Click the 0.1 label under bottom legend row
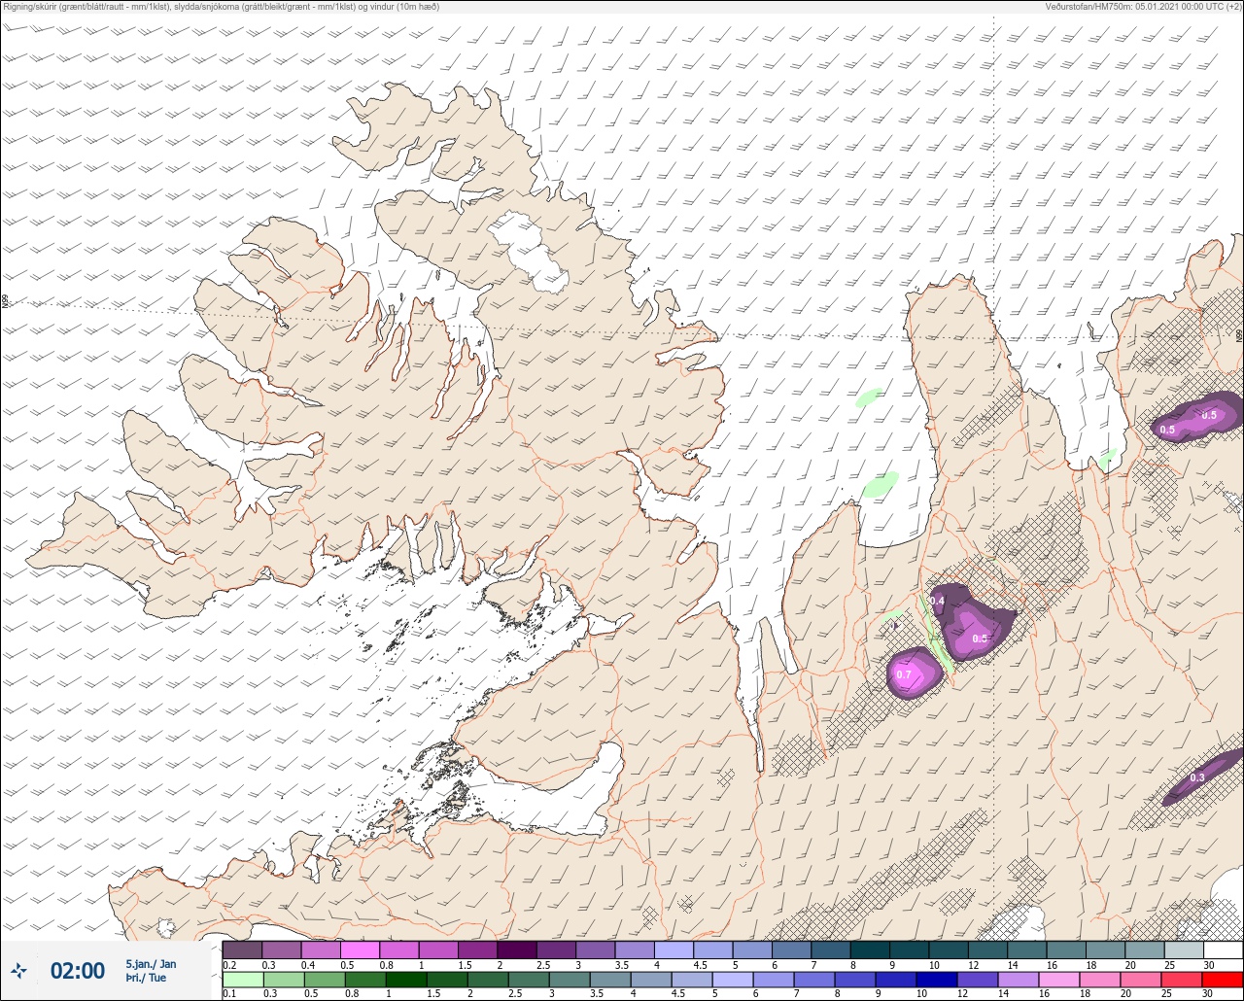 pos(229,993)
